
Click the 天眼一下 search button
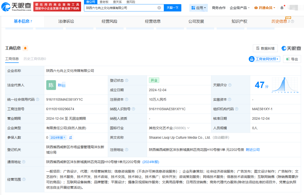(x=172, y=8)
